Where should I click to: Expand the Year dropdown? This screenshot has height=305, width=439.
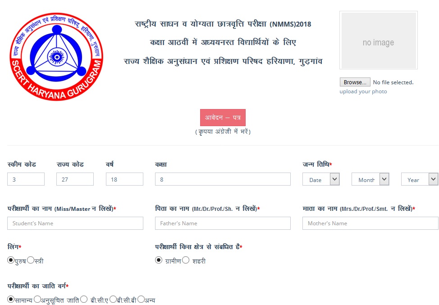coord(420,179)
